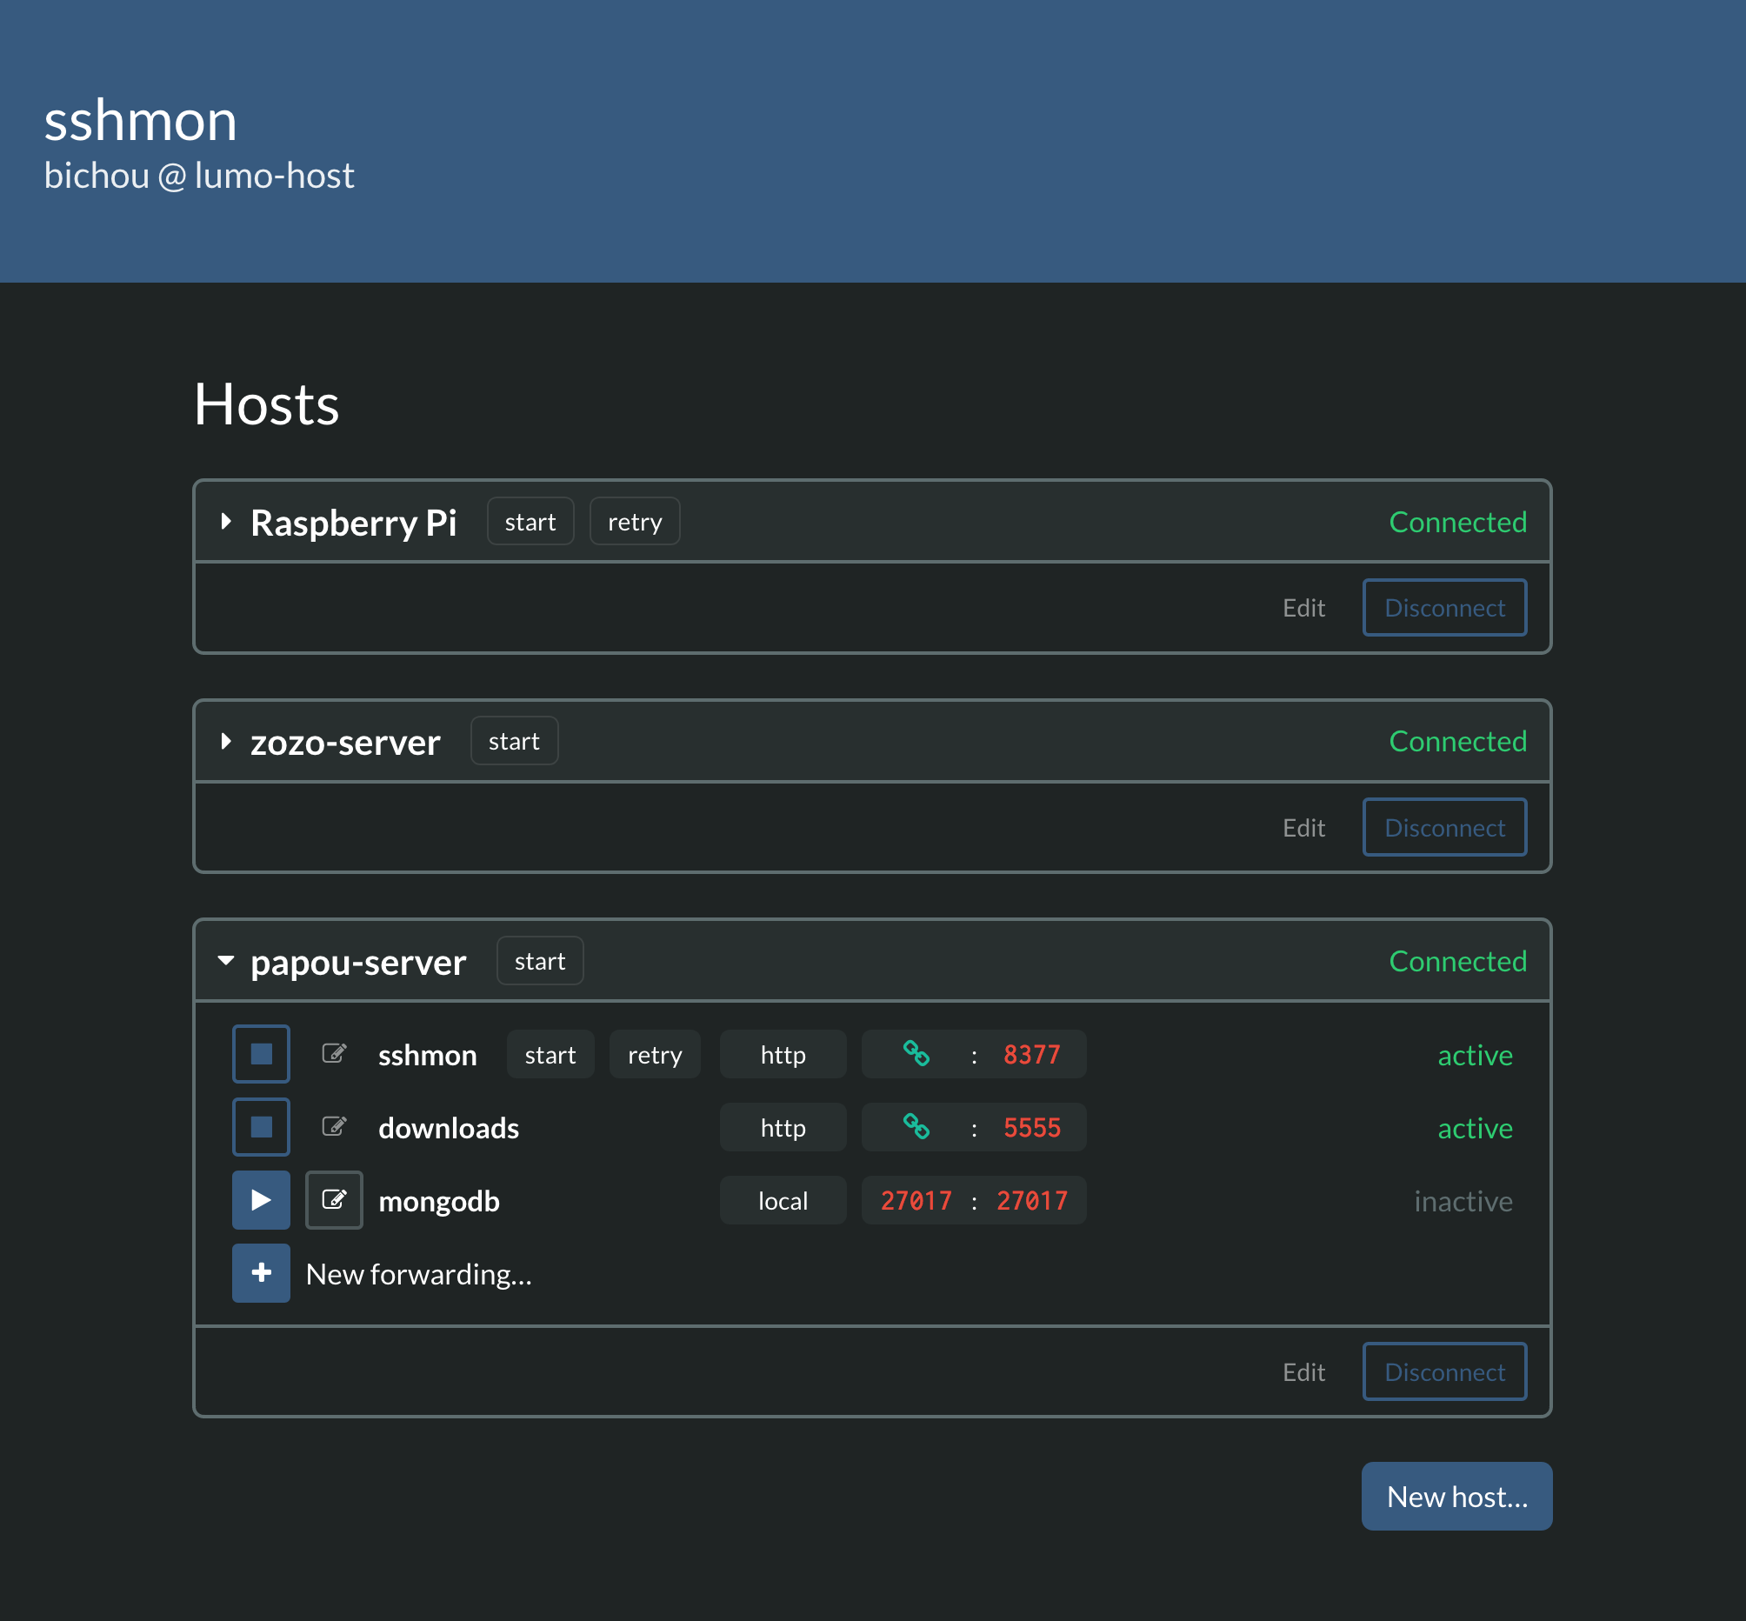This screenshot has height=1621, width=1746.
Task: Disconnect the Raspberry Pi host
Action: (1444, 608)
